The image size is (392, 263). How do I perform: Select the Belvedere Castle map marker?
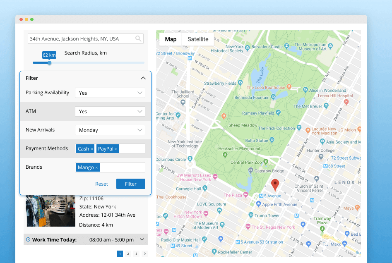tap(286, 46)
